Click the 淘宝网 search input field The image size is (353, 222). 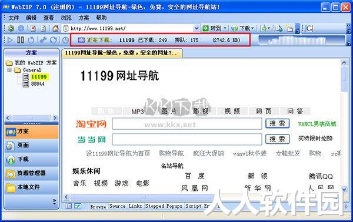187,124
